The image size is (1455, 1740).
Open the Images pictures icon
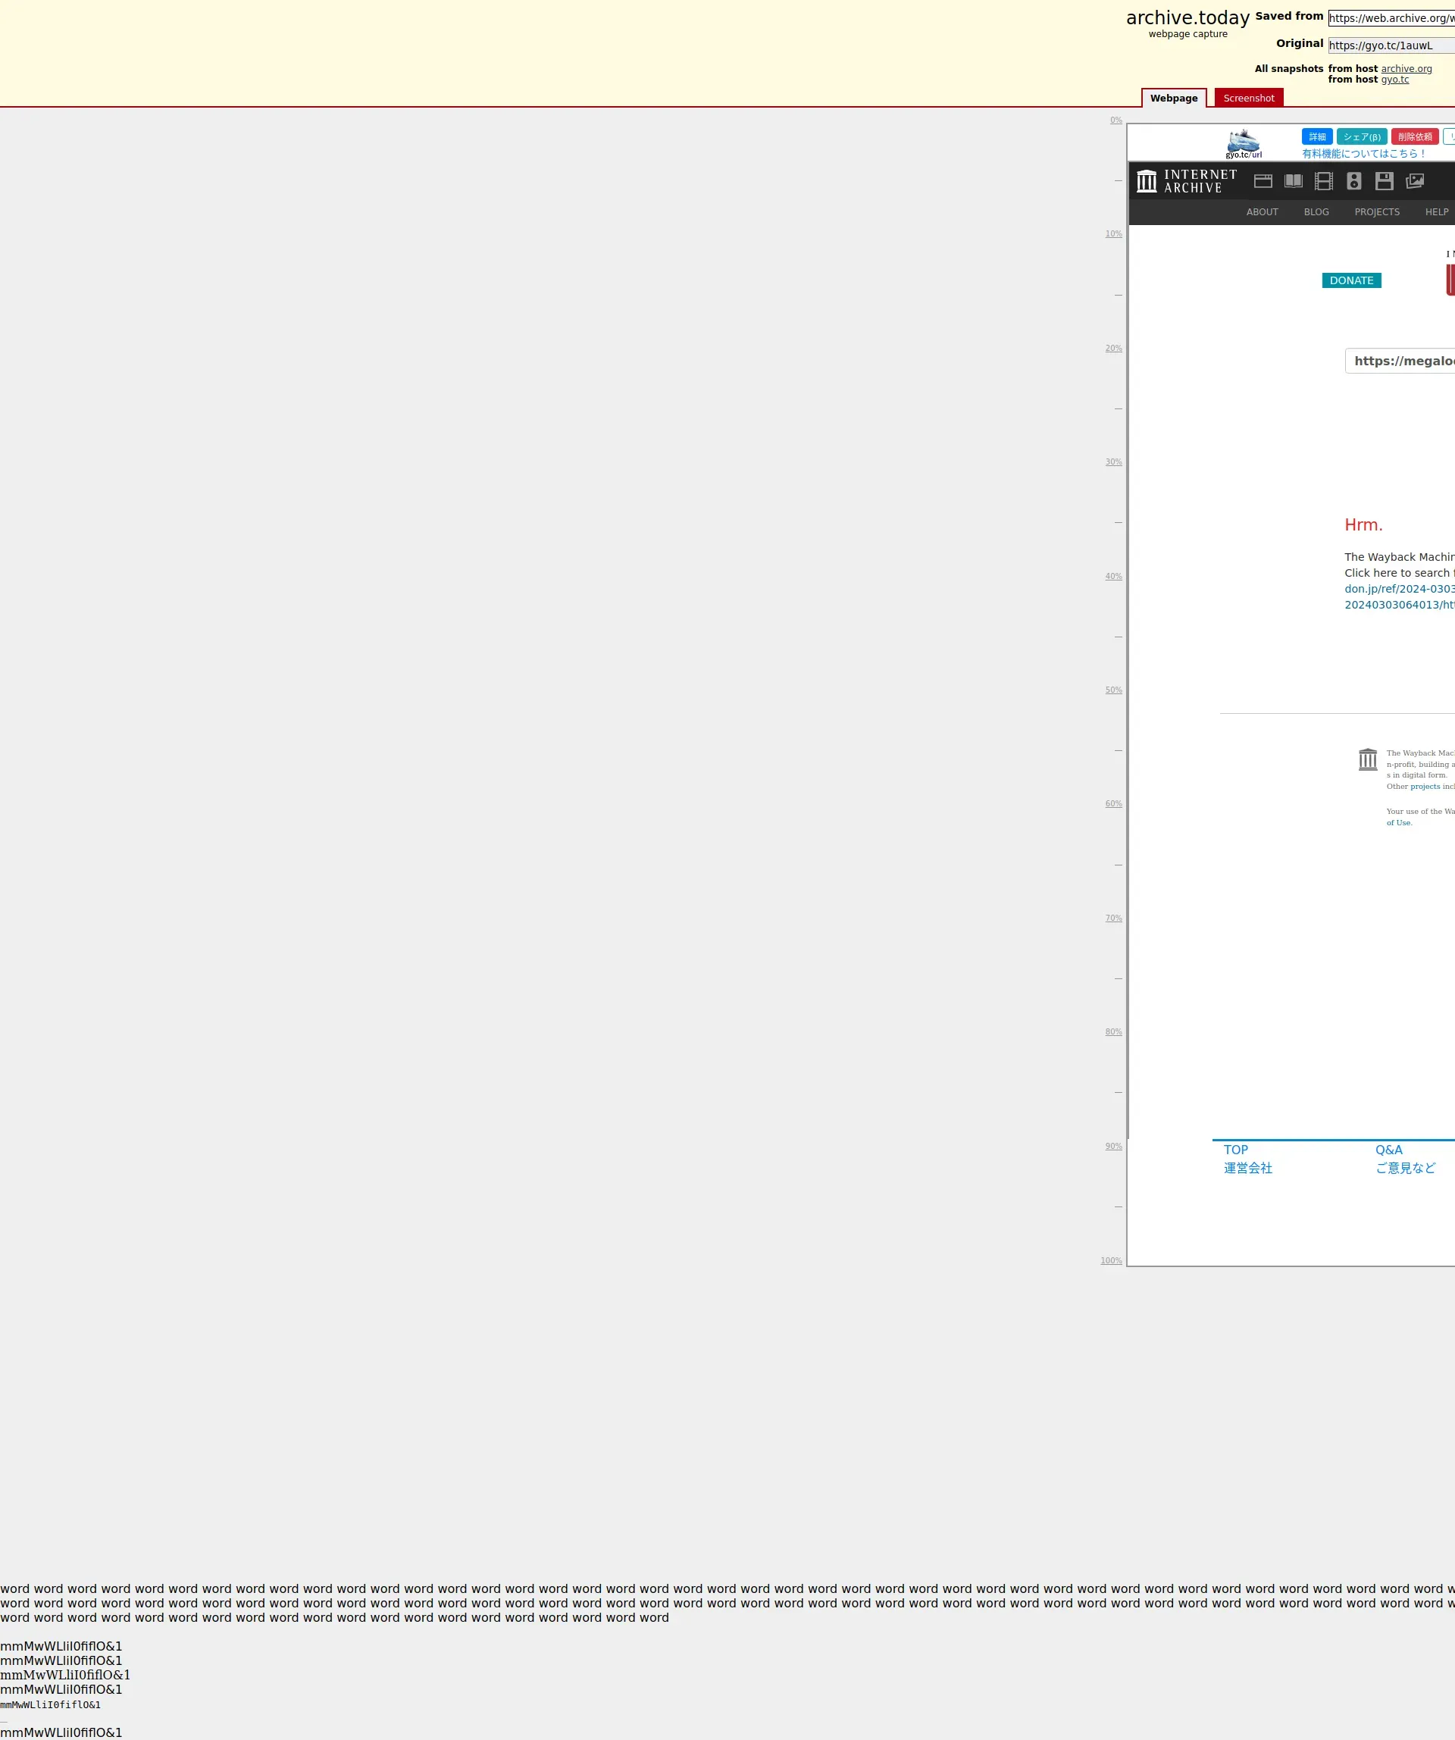pos(1414,180)
